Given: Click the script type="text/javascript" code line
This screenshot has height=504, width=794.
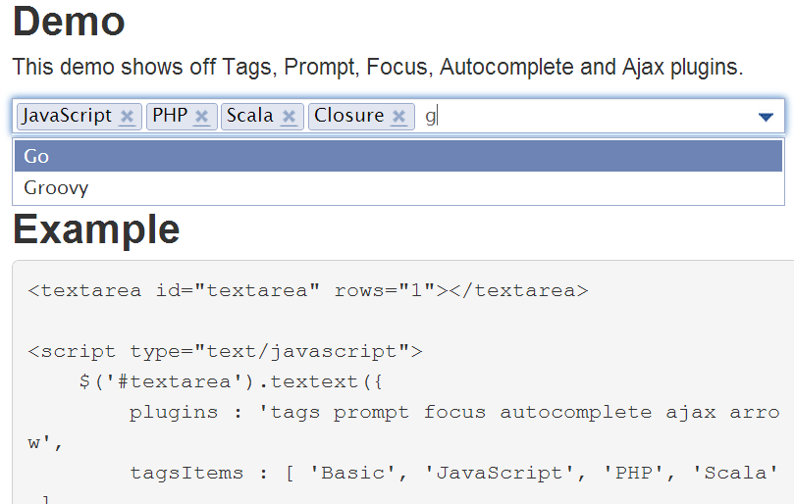Looking at the screenshot, I should coord(225,351).
